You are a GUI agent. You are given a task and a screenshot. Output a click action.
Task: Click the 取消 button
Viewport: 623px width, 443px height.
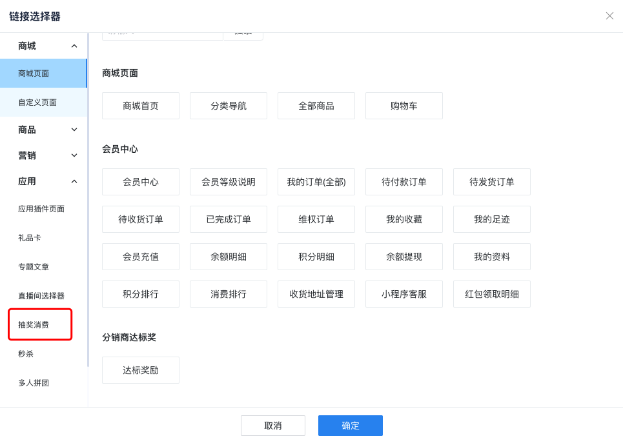pos(273,426)
